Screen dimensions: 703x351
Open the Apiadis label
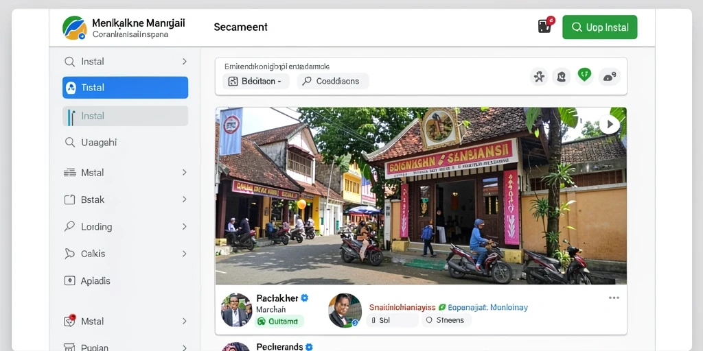click(95, 280)
